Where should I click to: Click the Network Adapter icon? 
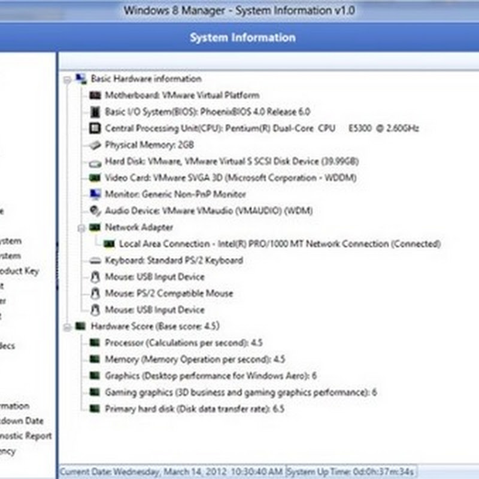point(95,227)
